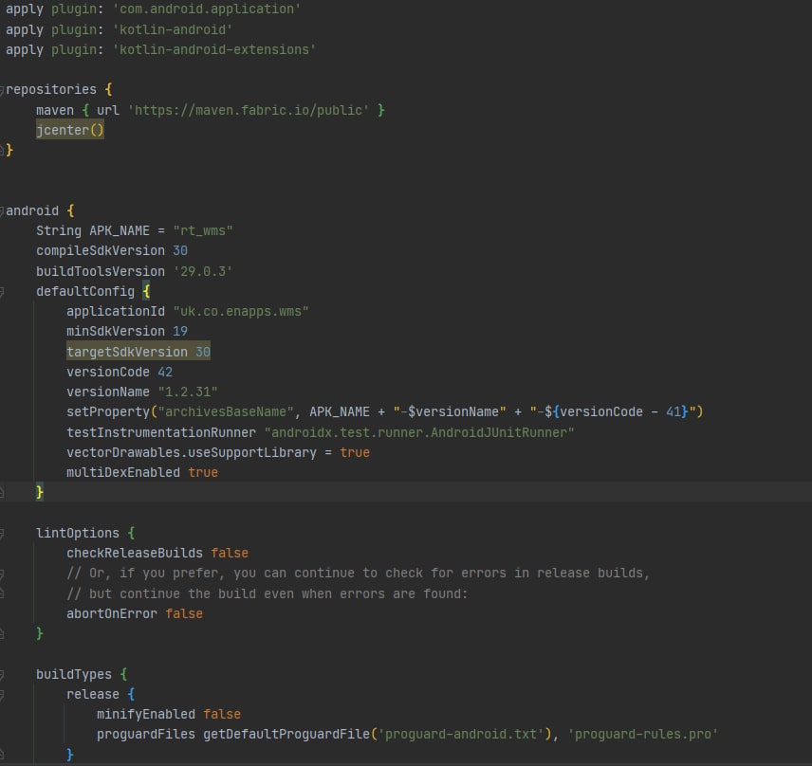812x766 pixels.
Task: Click the getDefaultProguardFile call
Action: [286, 735]
